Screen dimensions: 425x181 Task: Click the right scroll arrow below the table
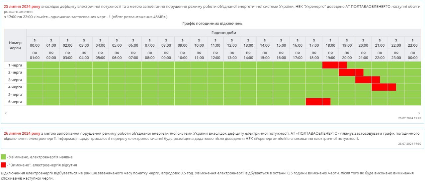pyautogui.click(x=419, y=113)
